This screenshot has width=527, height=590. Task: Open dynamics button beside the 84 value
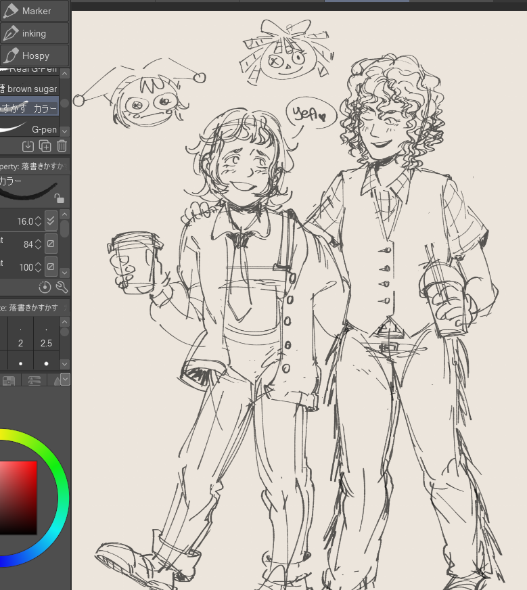(51, 244)
